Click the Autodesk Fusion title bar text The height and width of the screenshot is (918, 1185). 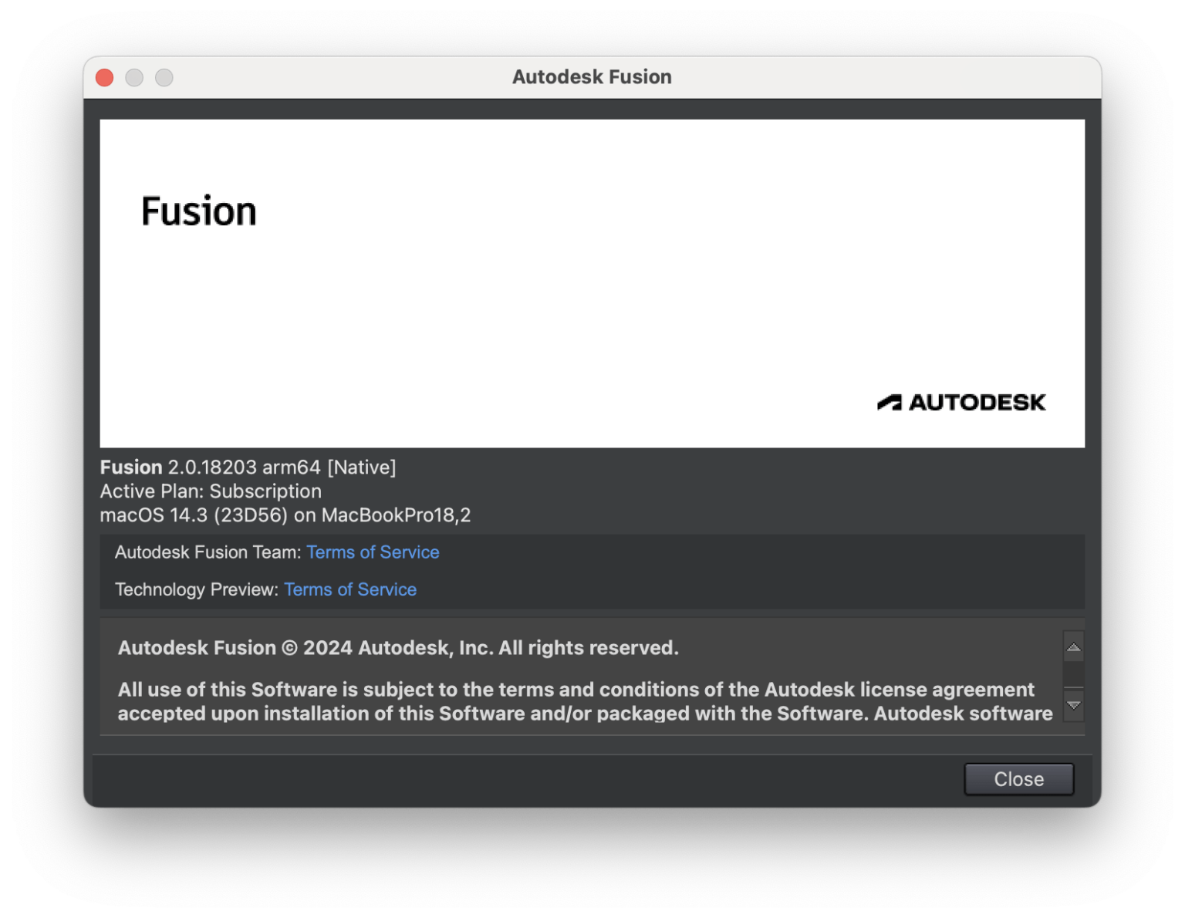point(592,76)
